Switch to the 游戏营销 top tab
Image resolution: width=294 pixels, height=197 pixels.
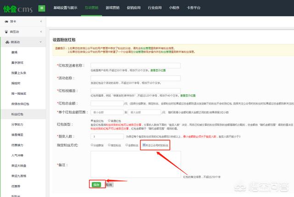coord(113,8)
